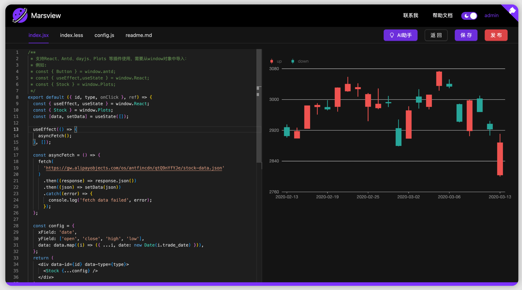Click line number 28 in the gutter

point(16,226)
